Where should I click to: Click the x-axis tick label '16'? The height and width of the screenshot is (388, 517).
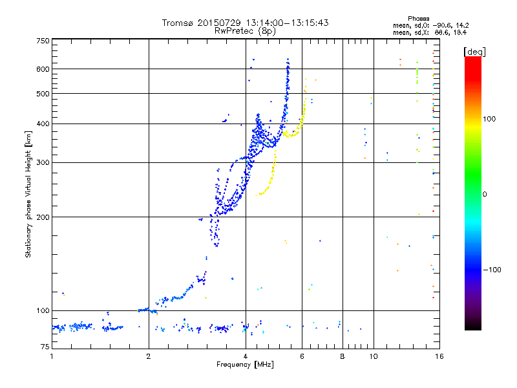(x=439, y=356)
